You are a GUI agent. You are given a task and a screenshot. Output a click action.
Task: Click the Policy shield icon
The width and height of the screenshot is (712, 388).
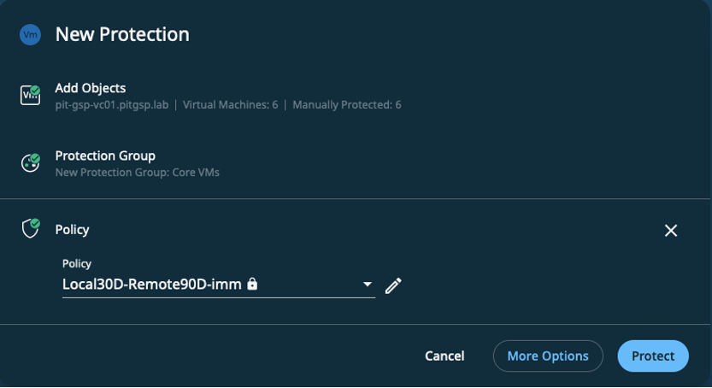(x=31, y=229)
